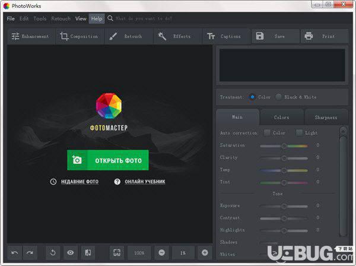
Task: Switch to the Sharpness tab
Action: tap(326, 117)
